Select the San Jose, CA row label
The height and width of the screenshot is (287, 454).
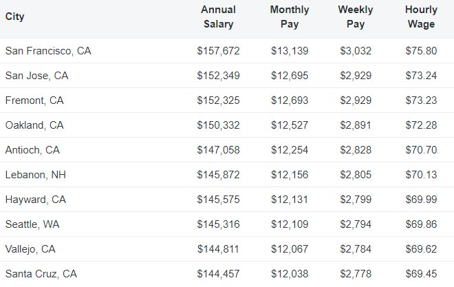(x=36, y=76)
